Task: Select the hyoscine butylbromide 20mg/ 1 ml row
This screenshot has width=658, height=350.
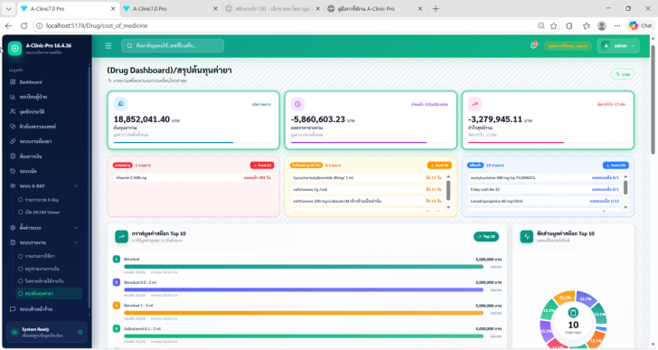Action: coord(367,178)
